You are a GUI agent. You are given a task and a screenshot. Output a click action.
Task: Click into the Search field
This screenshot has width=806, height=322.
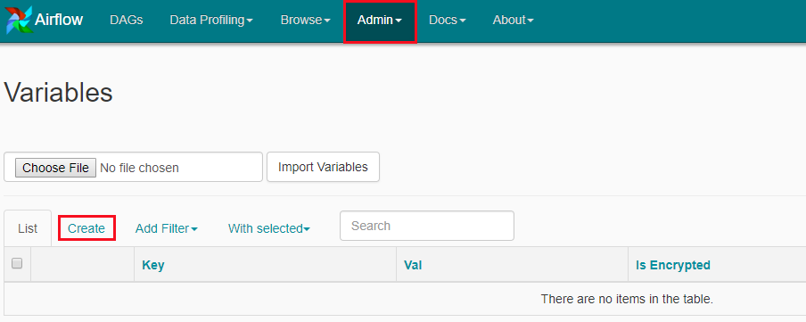tap(427, 226)
